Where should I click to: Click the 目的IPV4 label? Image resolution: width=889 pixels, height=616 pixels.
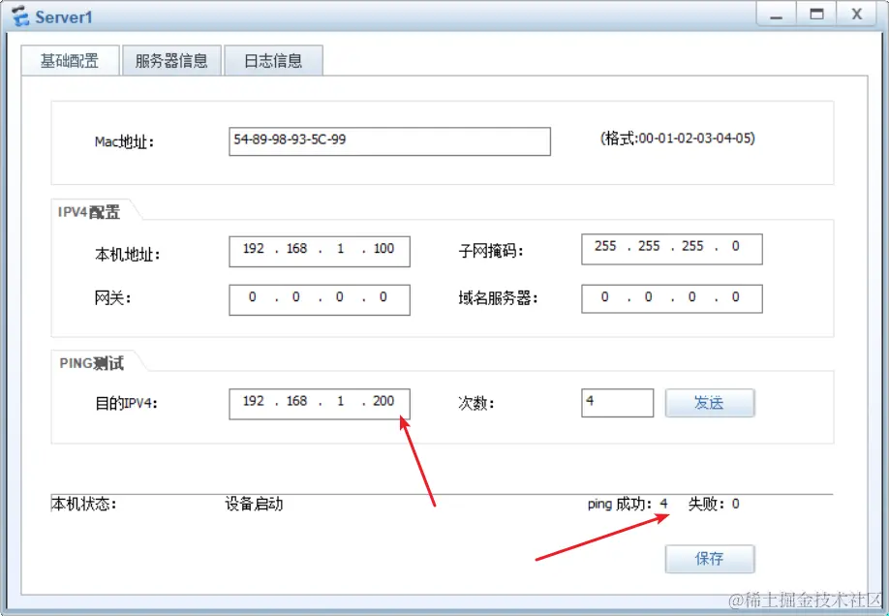126,403
